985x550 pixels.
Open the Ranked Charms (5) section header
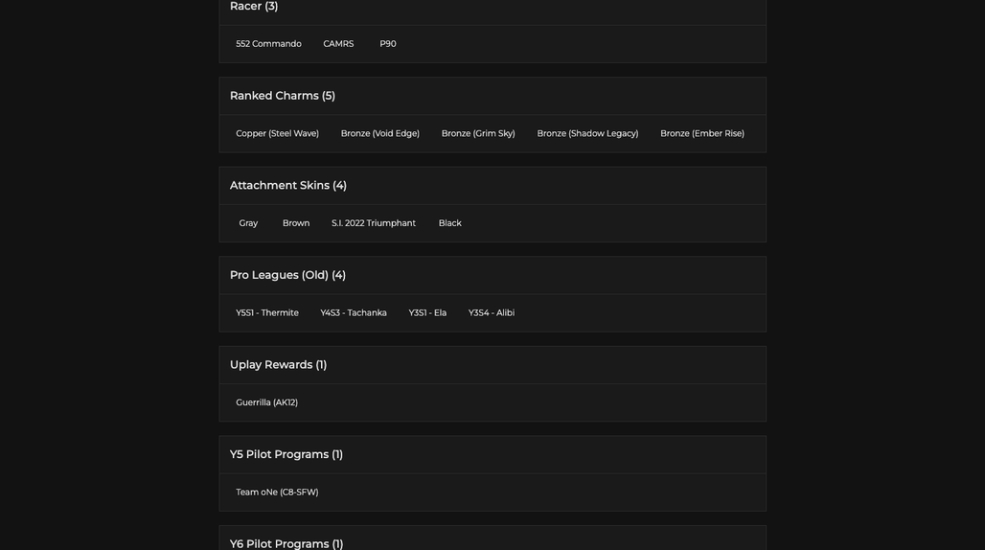click(492, 96)
